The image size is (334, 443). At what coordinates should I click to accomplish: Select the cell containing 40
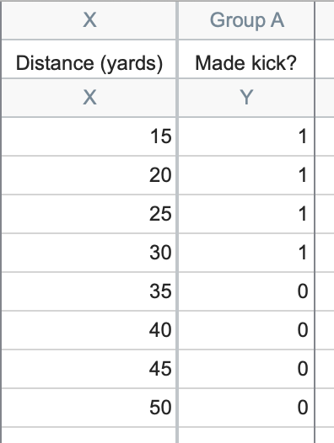pyautogui.click(x=89, y=330)
